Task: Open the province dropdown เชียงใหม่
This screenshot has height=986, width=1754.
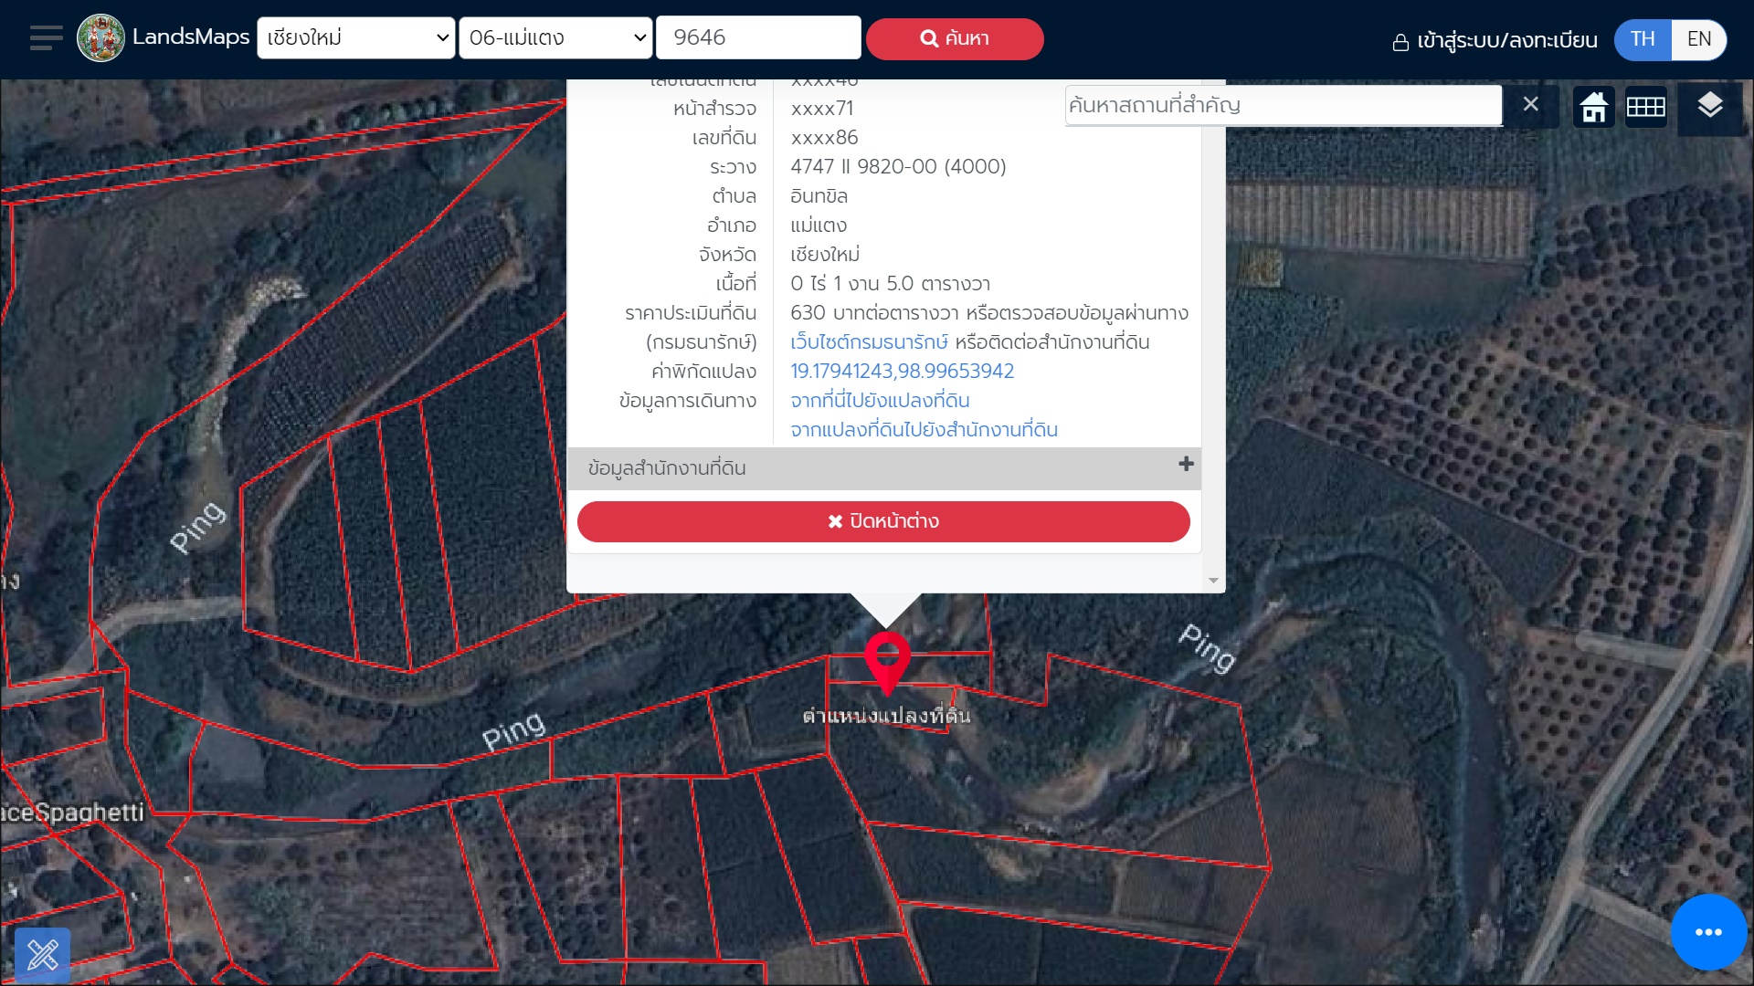Action: [356, 38]
